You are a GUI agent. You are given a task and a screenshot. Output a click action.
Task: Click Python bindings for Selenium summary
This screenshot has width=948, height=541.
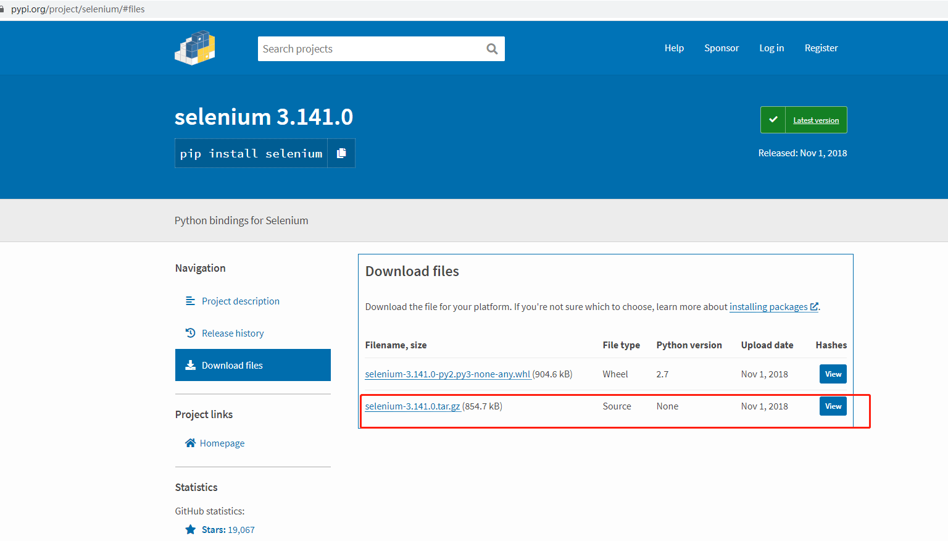point(241,220)
